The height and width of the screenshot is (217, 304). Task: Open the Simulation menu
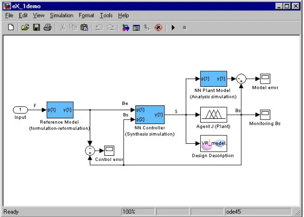coord(62,16)
